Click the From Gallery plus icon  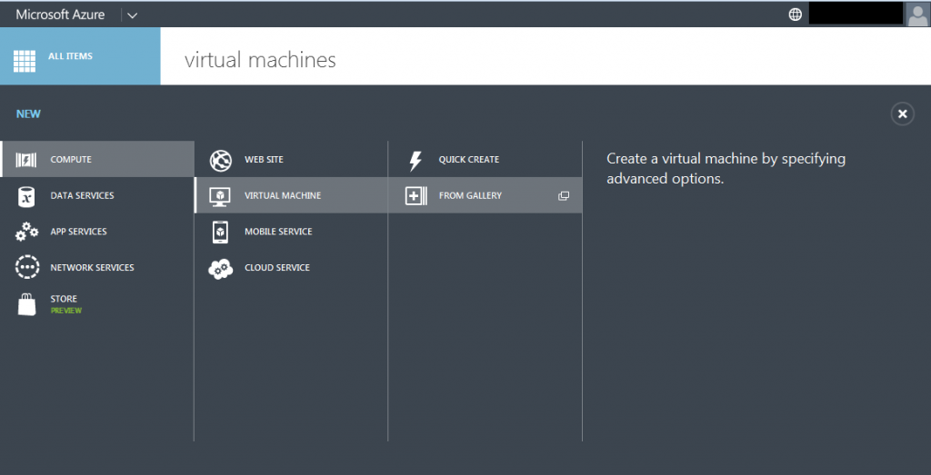415,195
